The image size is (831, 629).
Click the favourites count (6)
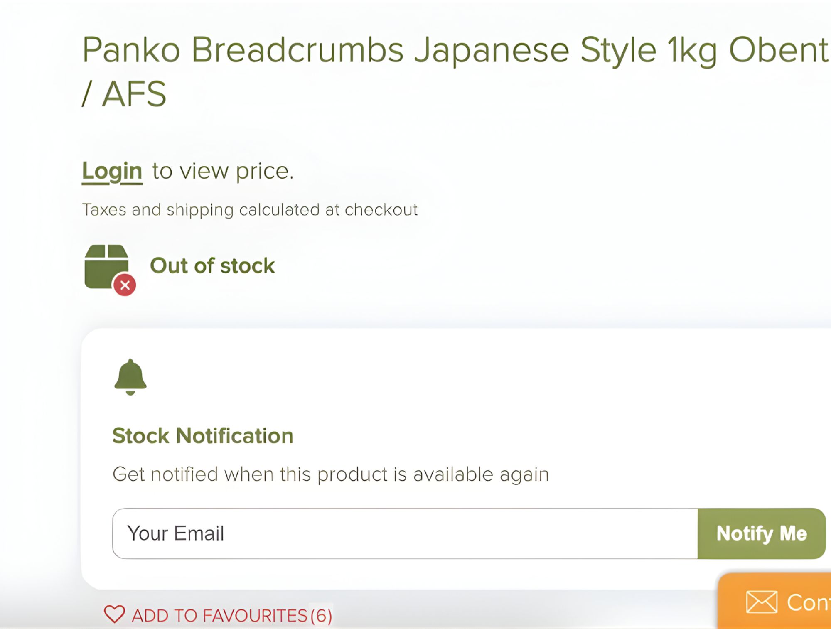(321, 616)
